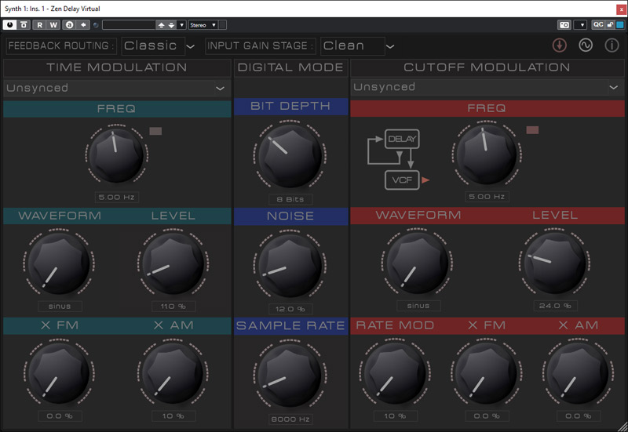Screen dimensions: 628x432
Task: Open the Stereo channel configuration menu
Action: pyautogui.click(x=203, y=24)
